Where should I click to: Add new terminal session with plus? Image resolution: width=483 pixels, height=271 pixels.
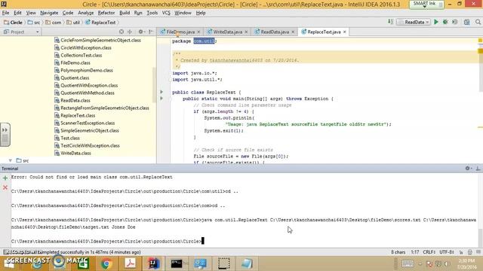(x=5, y=178)
